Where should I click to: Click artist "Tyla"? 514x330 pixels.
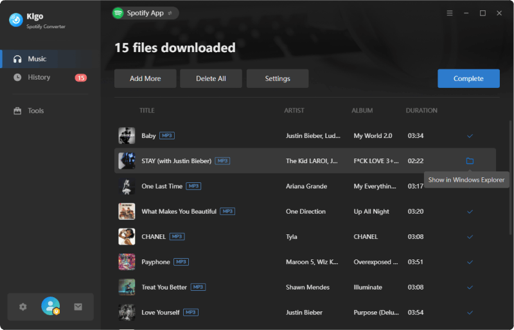click(x=292, y=237)
